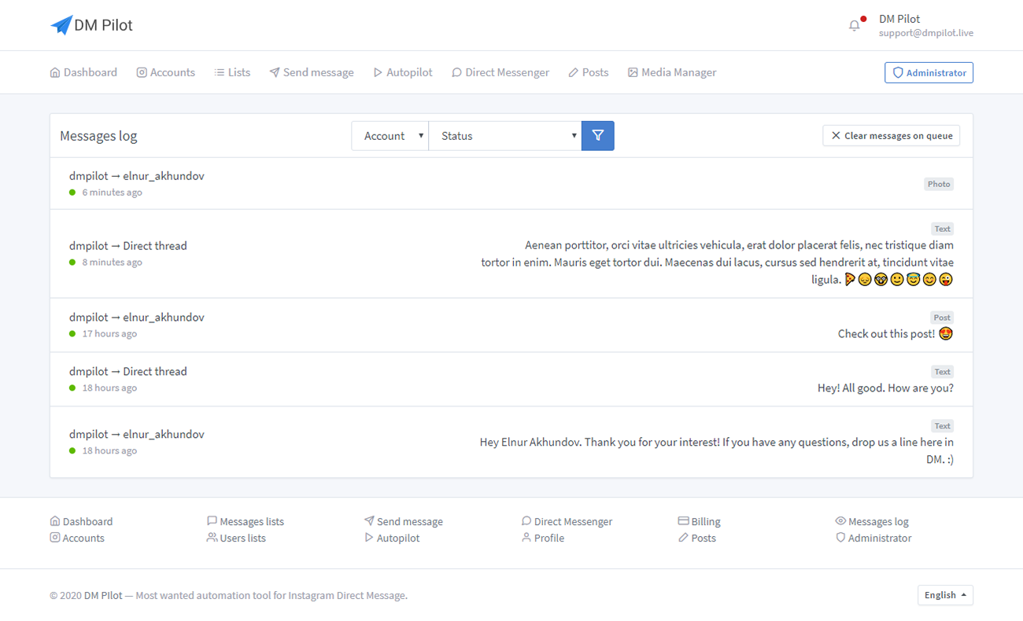The height and width of the screenshot is (621, 1023).
Task: Click the Autopilot play icon in top navigation
Action: (x=378, y=72)
